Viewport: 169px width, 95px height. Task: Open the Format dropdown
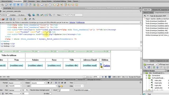pyautogui.click(x=15, y=83)
